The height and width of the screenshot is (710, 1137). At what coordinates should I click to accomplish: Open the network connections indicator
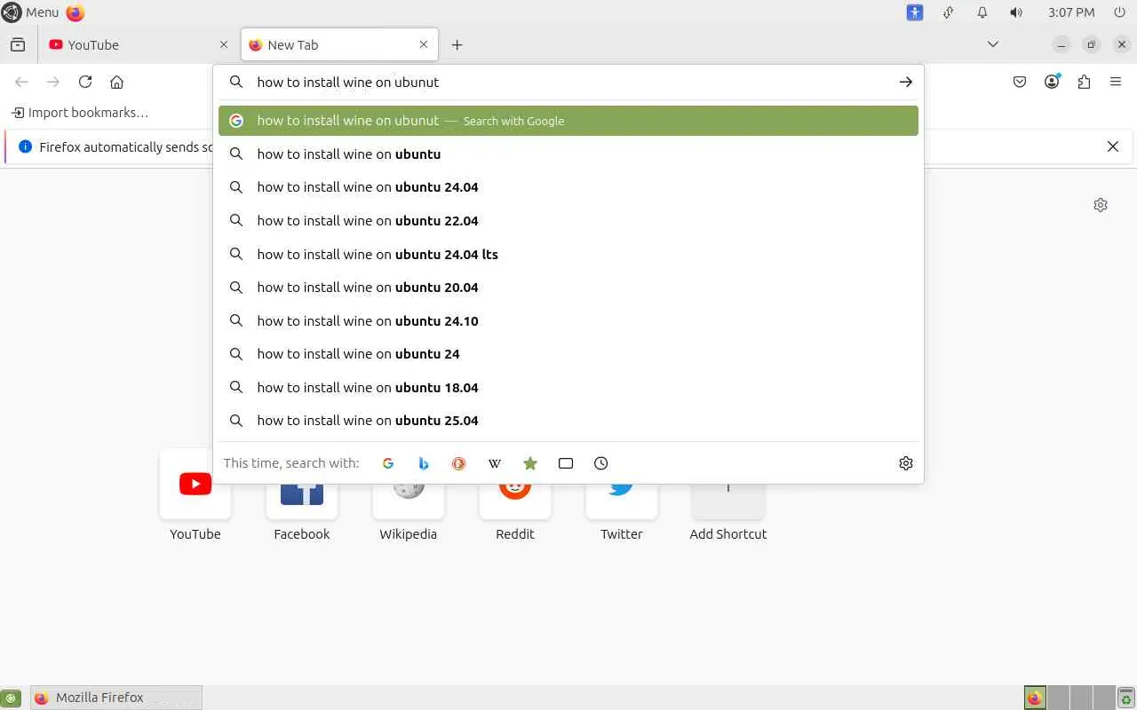tap(949, 12)
